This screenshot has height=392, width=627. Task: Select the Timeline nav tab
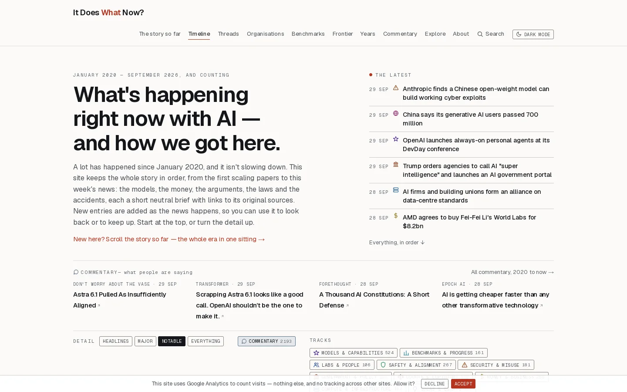(x=199, y=34)
